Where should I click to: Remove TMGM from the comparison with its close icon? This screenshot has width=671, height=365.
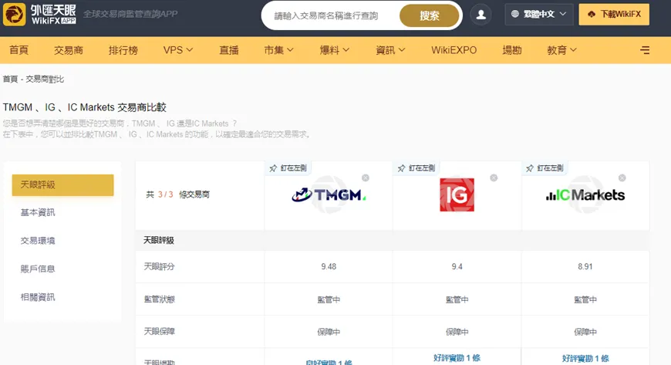coord(366,177)
